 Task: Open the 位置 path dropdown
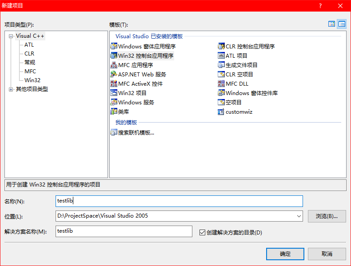click(x=299, y=216)
